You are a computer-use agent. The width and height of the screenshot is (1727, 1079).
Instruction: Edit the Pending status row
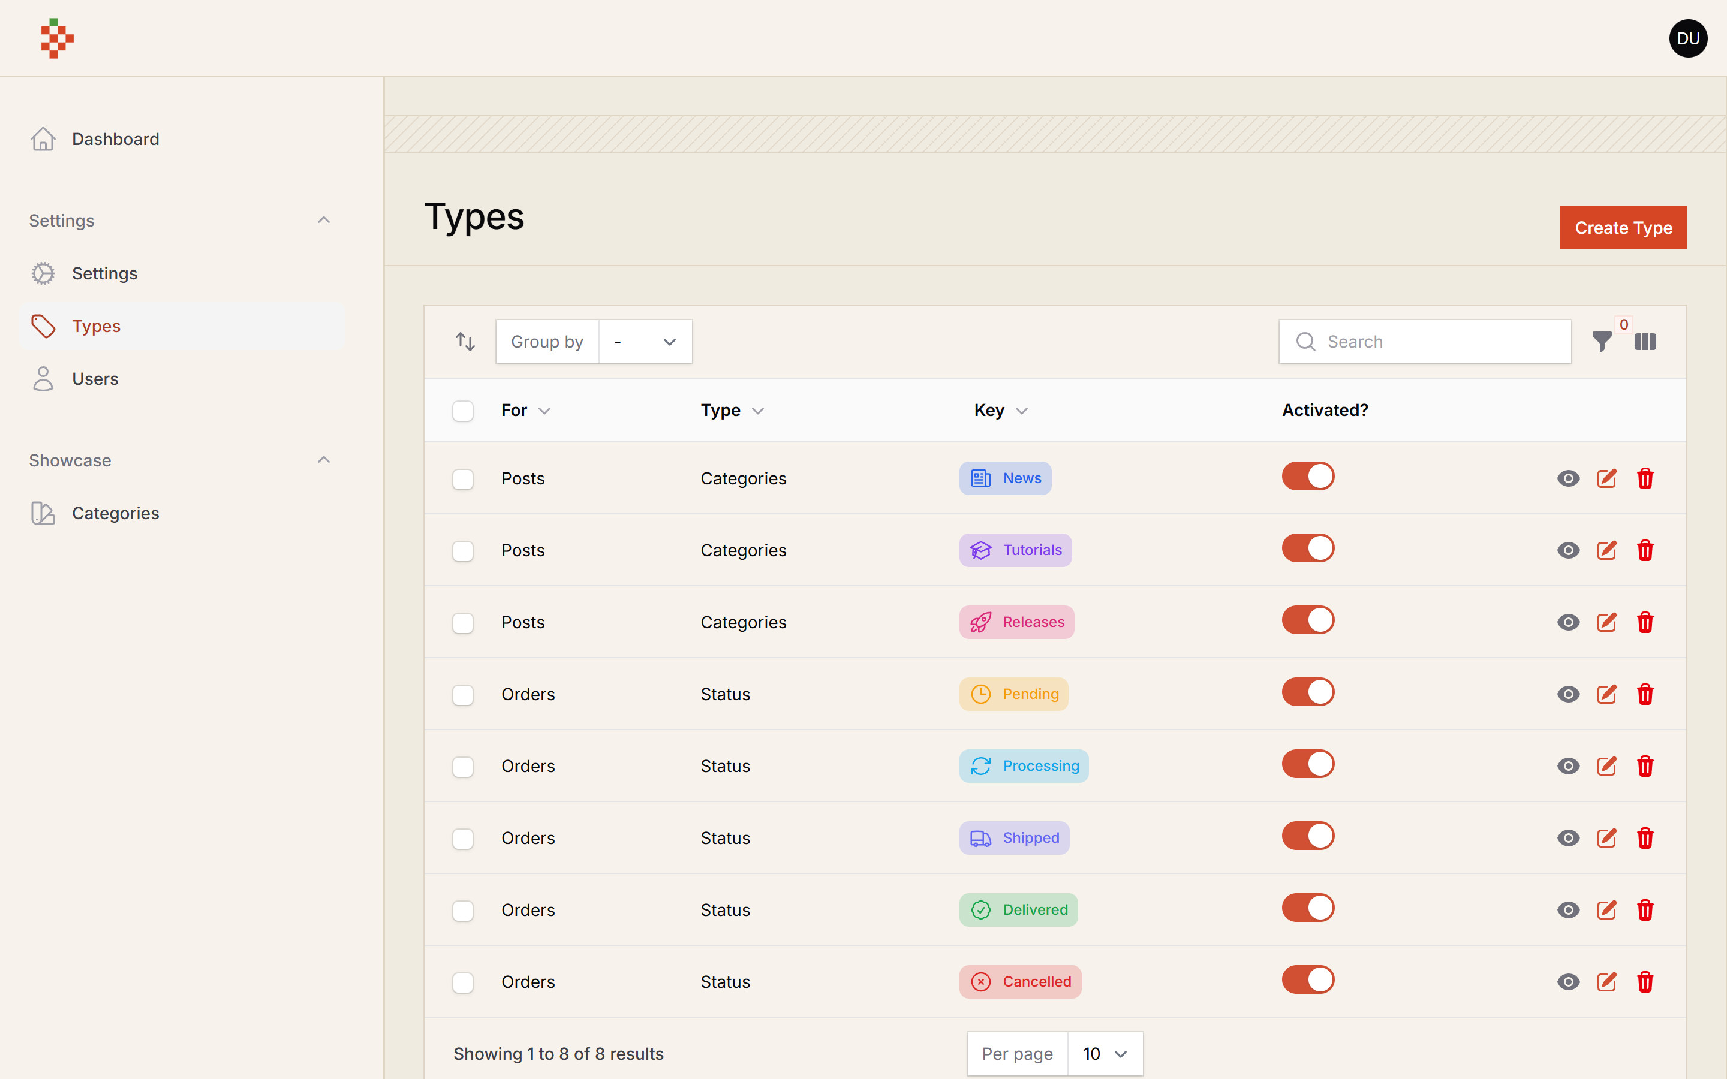pyautogui.click(x=1606, y=694)
